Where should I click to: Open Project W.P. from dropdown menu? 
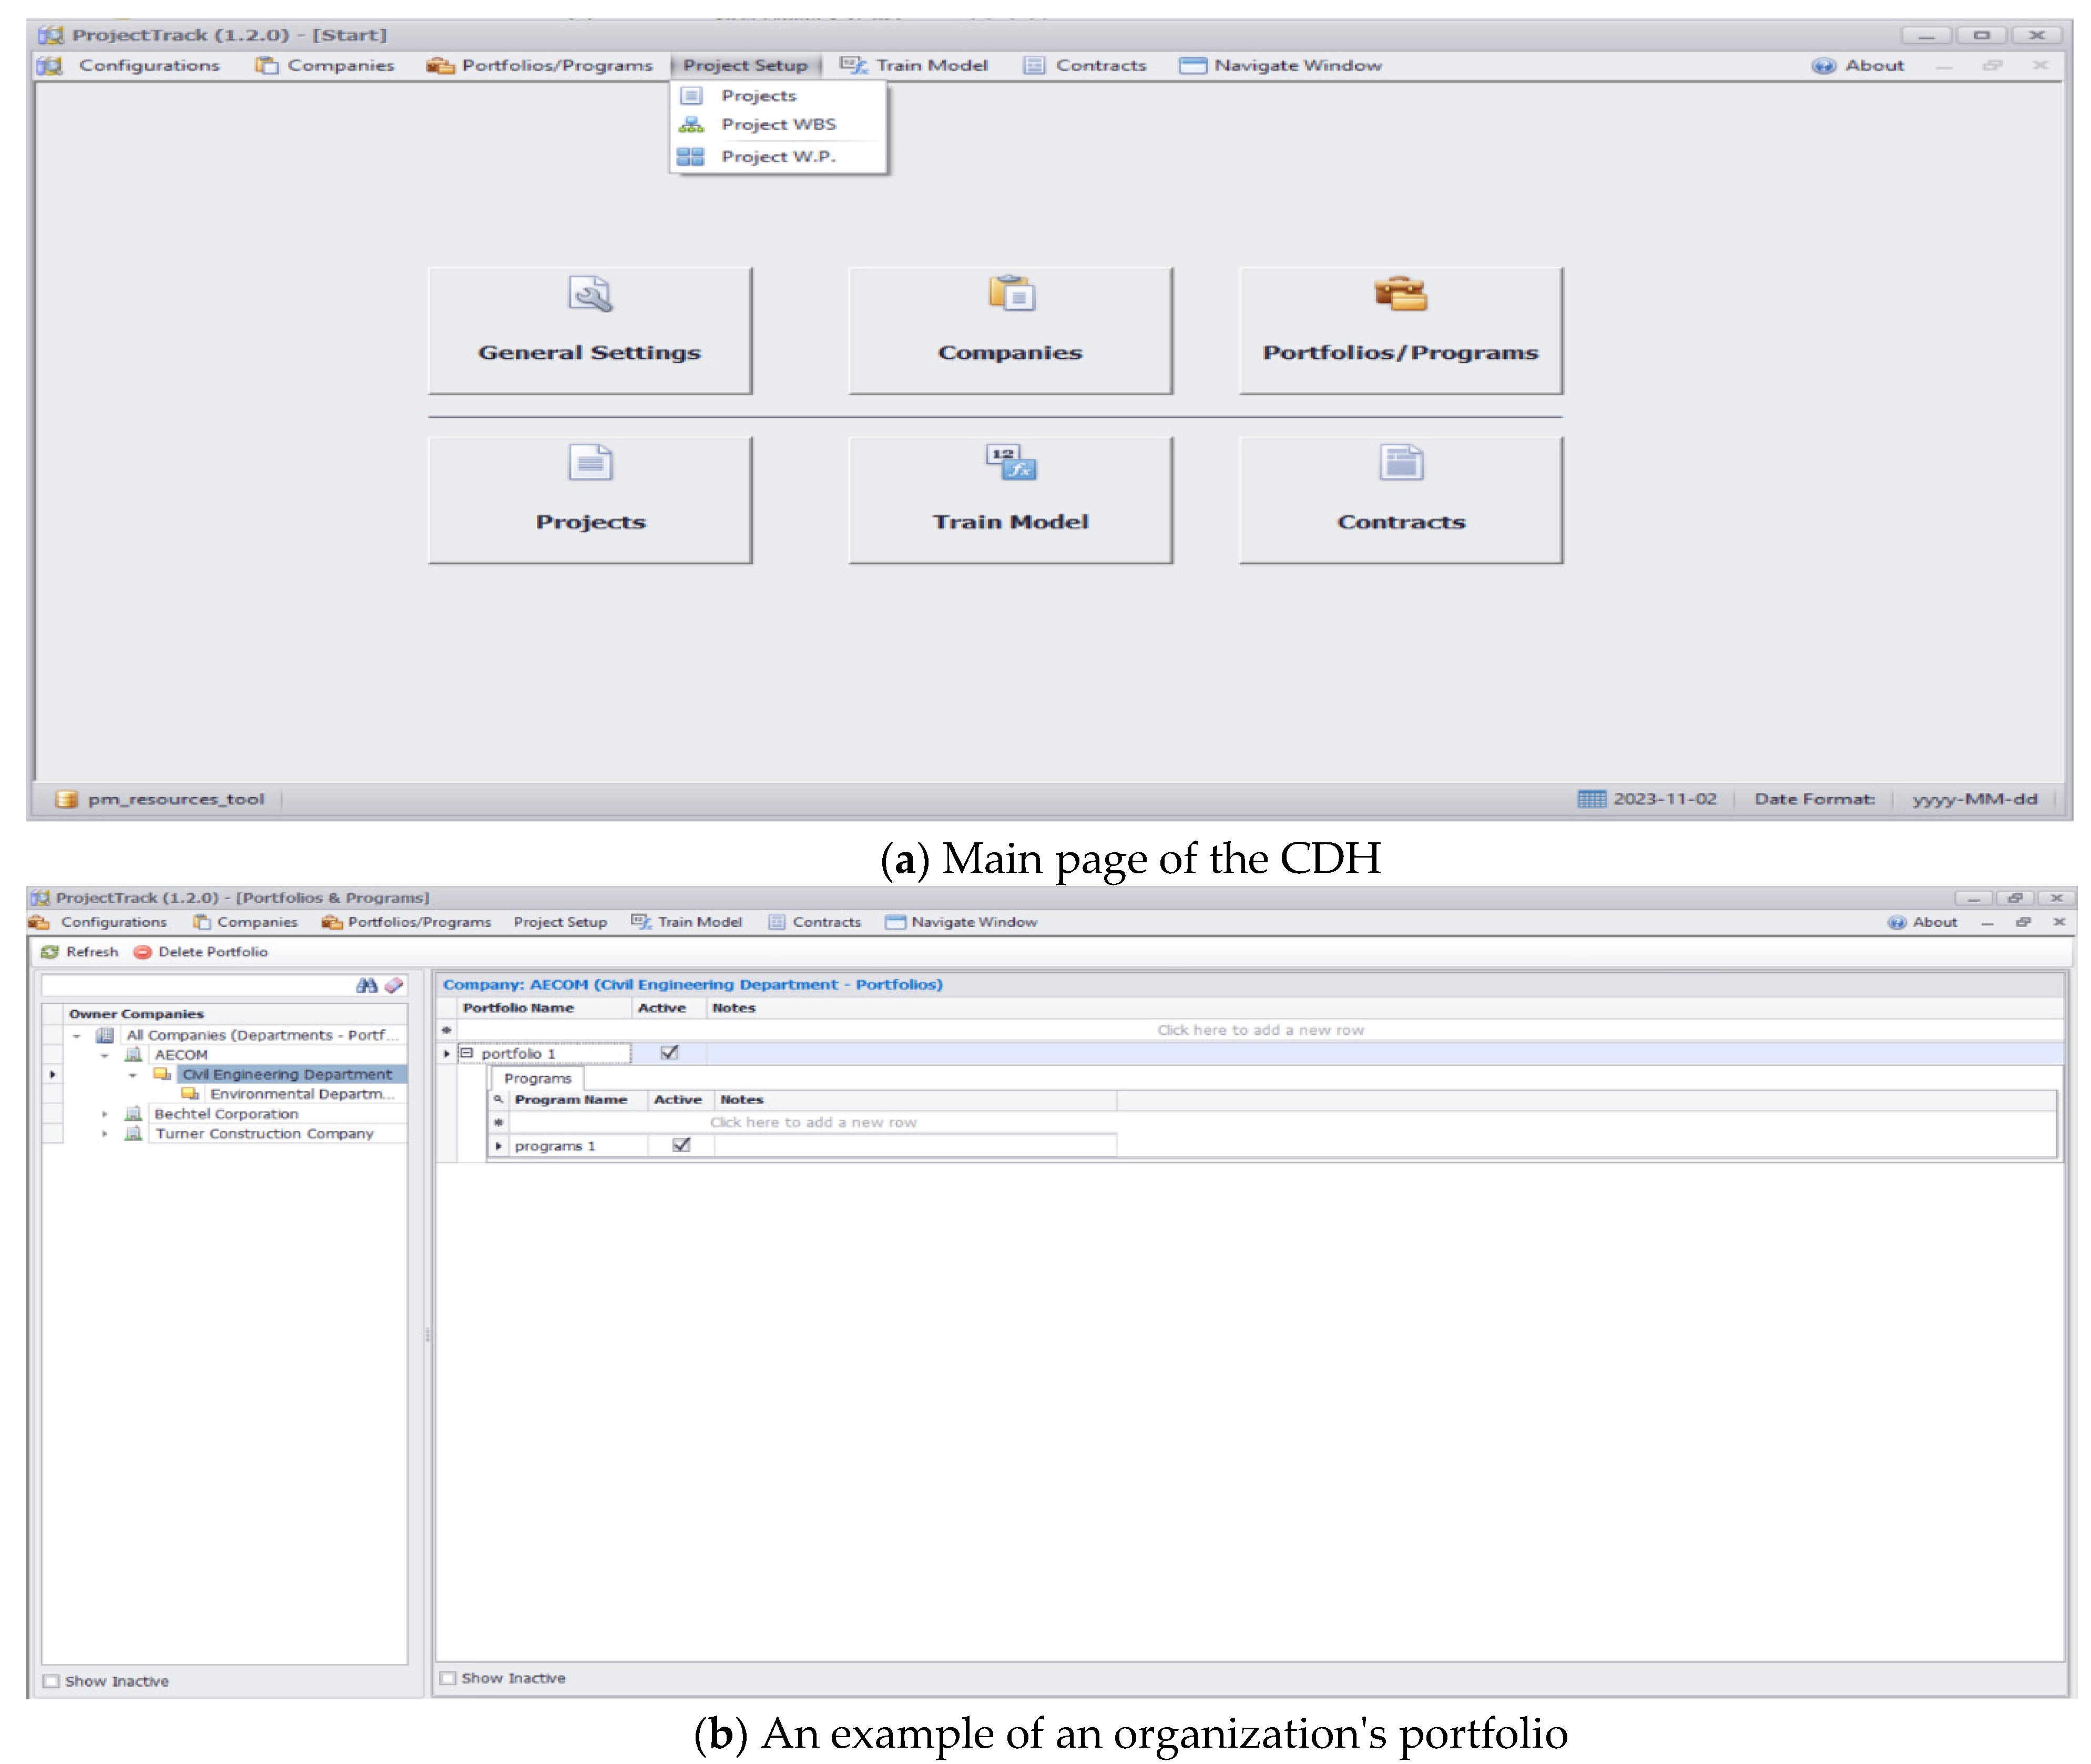coord(777,157)
